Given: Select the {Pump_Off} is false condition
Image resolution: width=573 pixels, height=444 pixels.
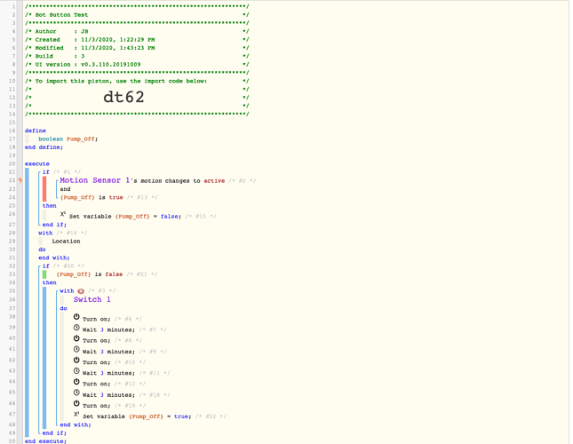Looking at the screenshot, I should [x=90, y=274].
